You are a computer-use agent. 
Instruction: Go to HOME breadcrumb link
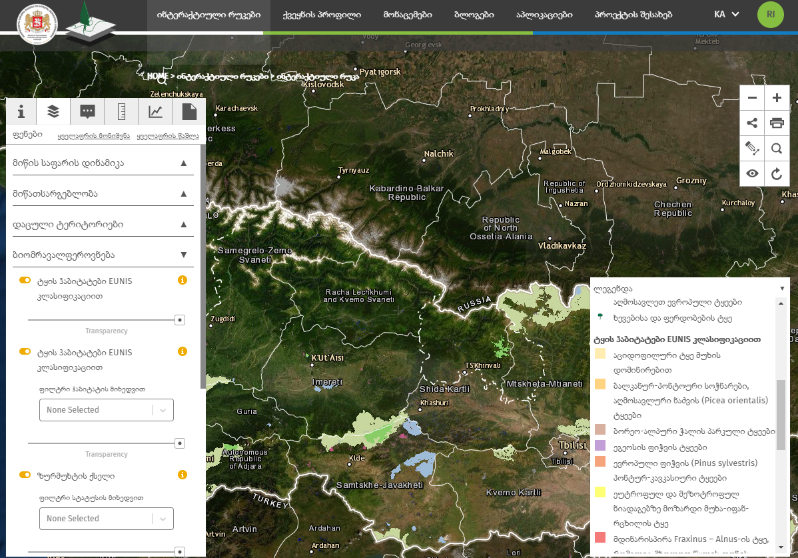click(x=158, y=76)
